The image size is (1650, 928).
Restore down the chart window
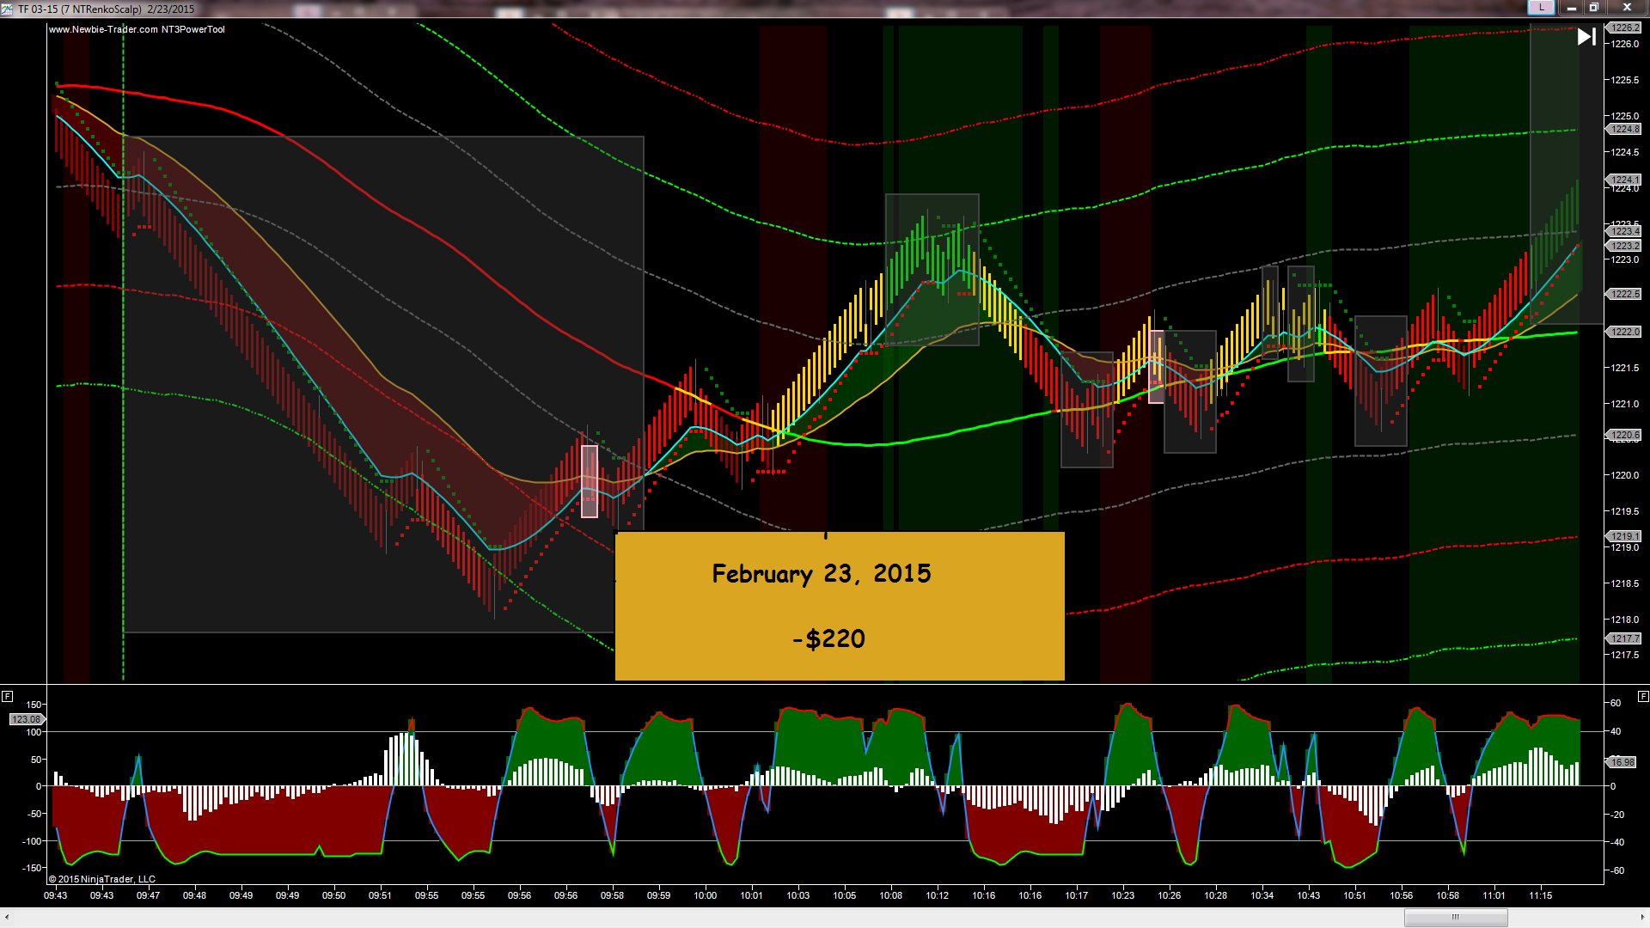[1594, 8]
